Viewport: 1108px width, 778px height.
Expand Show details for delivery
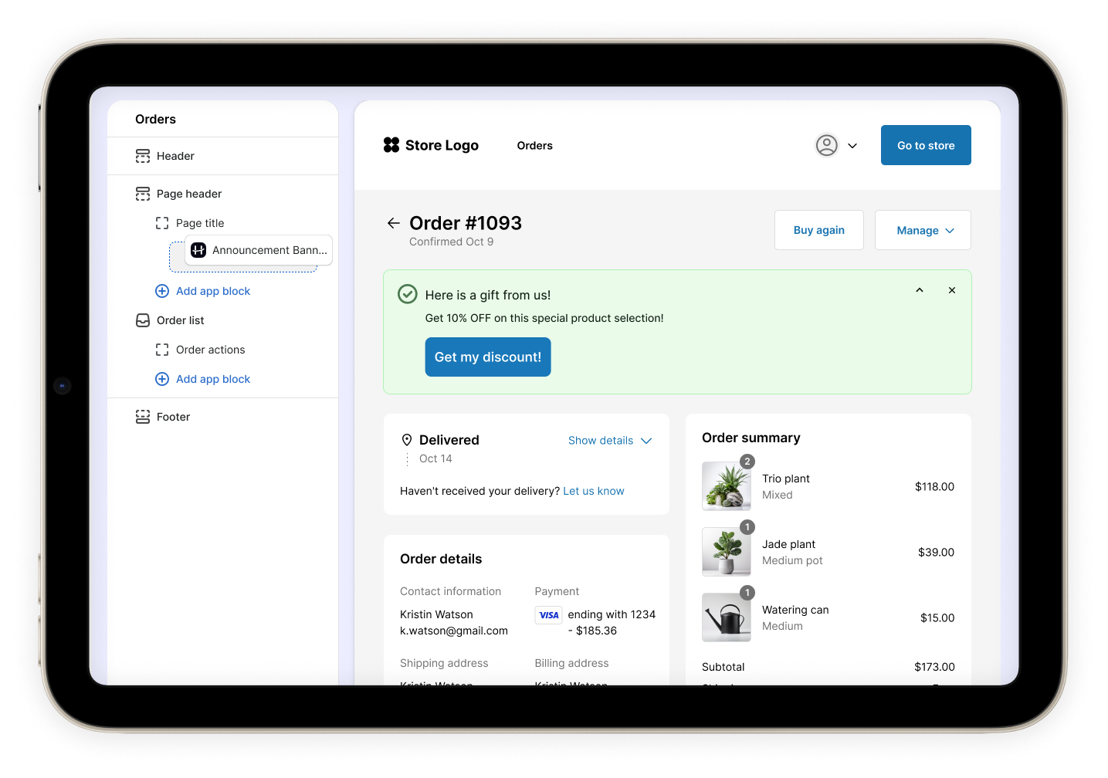(610, 441)
